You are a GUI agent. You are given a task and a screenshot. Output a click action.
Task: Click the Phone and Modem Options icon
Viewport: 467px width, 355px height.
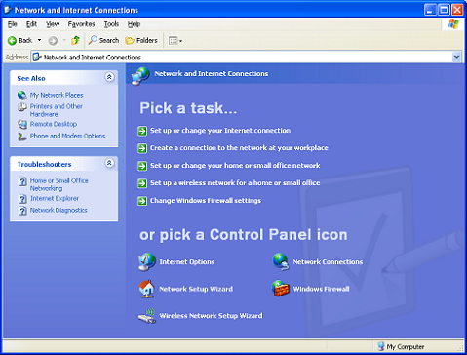click(x=22, y=137)
